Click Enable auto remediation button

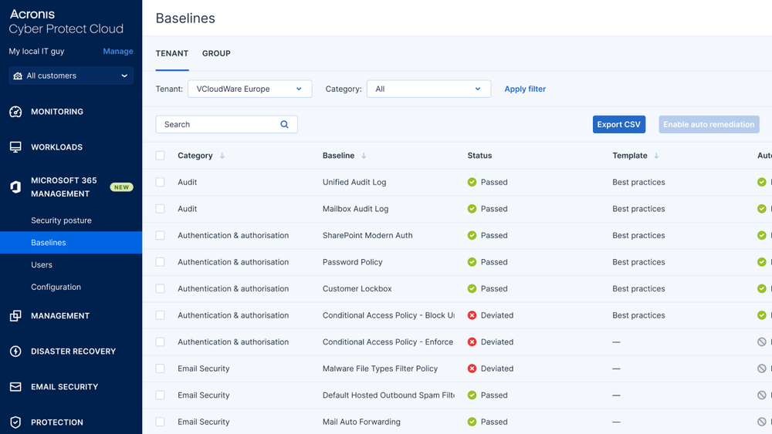[x=709, y=124]
